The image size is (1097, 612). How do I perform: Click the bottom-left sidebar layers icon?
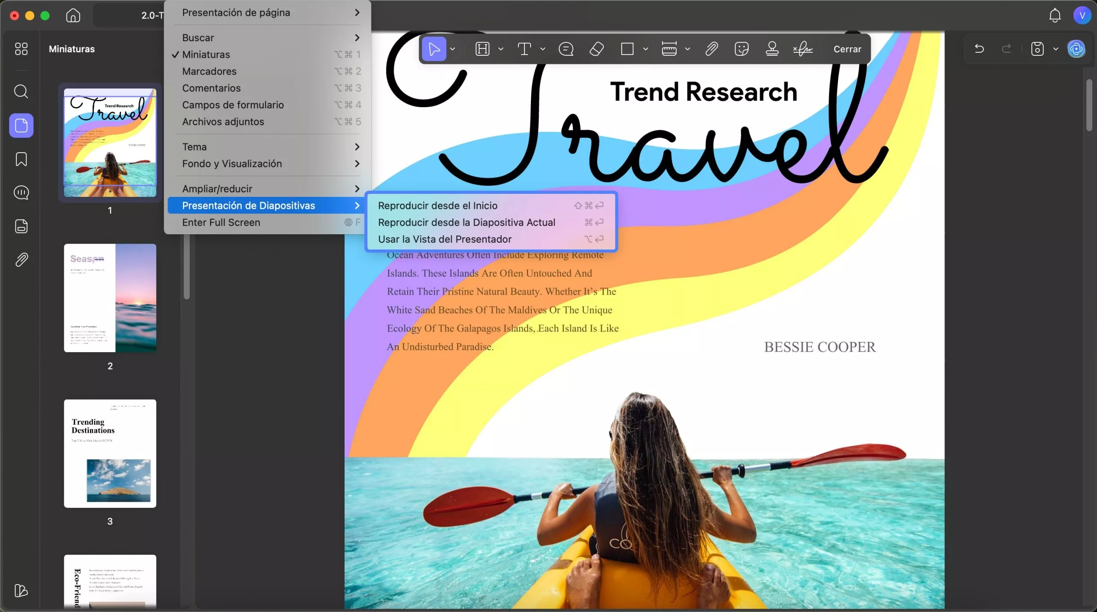(21, 591)
